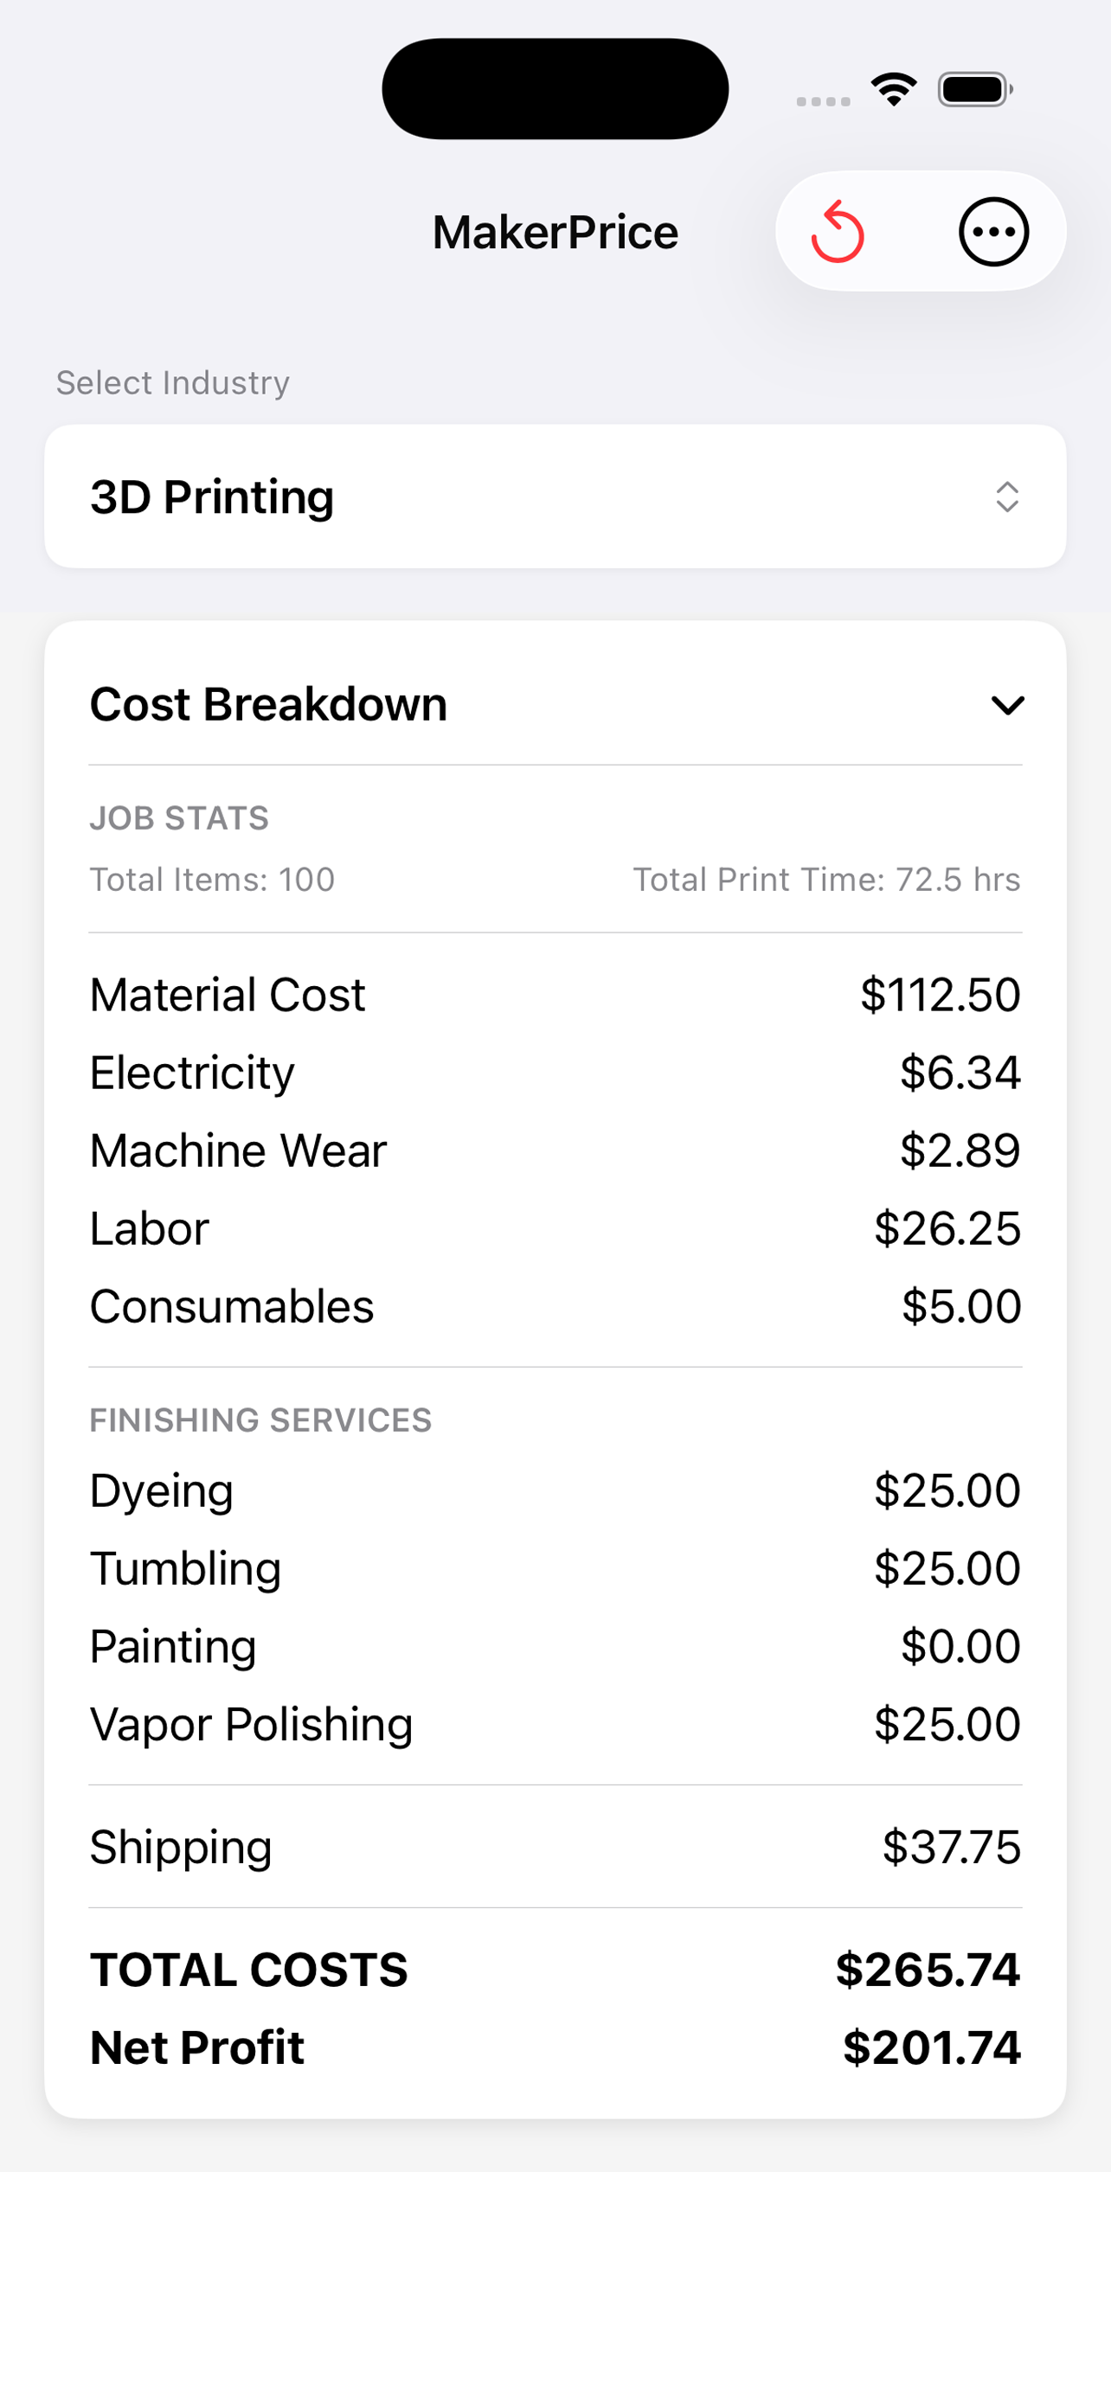The width and height of the screenshot is (1111, 2403).
Task: Tap the cellular signal dots
Action: 823,98
